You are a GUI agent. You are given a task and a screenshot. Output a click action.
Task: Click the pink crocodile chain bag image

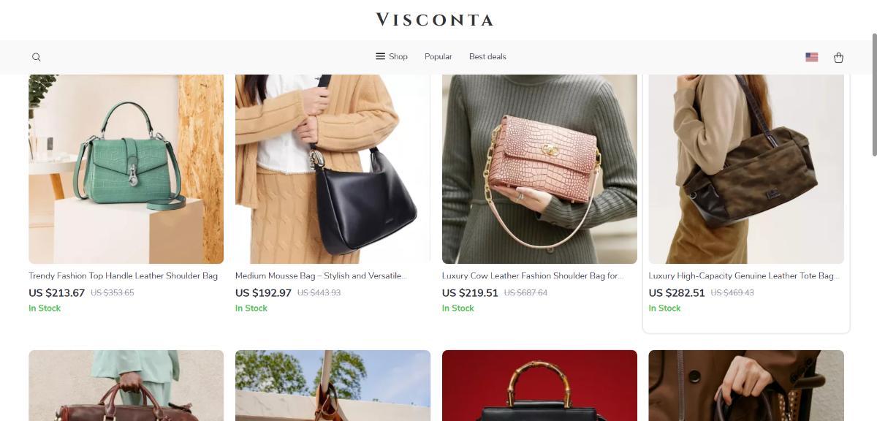(x=539, y=169)
